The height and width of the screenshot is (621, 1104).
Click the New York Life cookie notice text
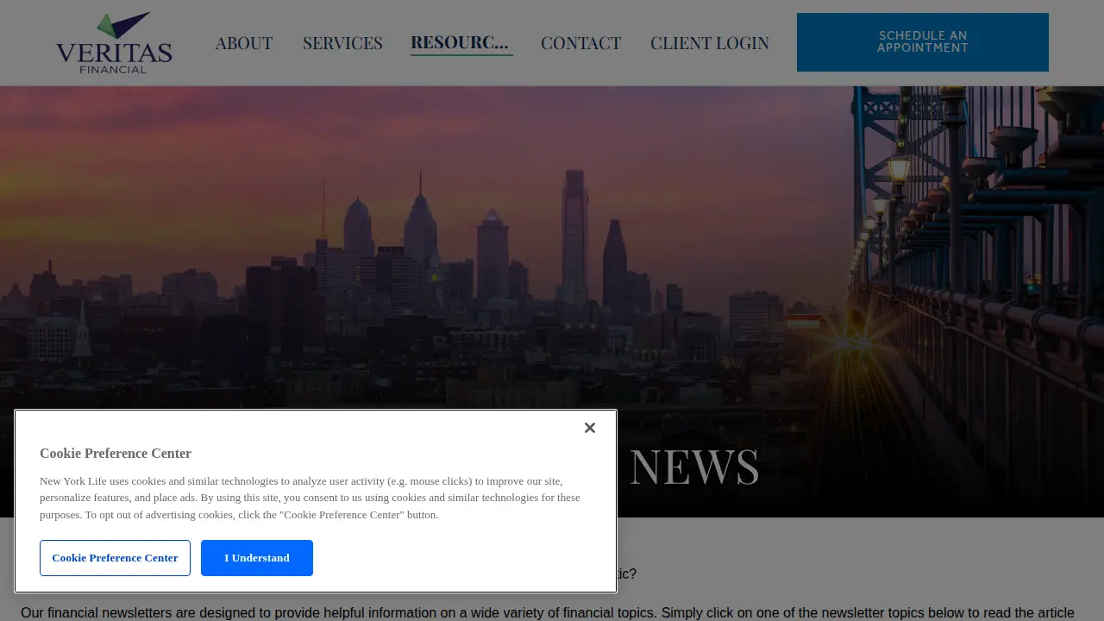pos(310,498)
